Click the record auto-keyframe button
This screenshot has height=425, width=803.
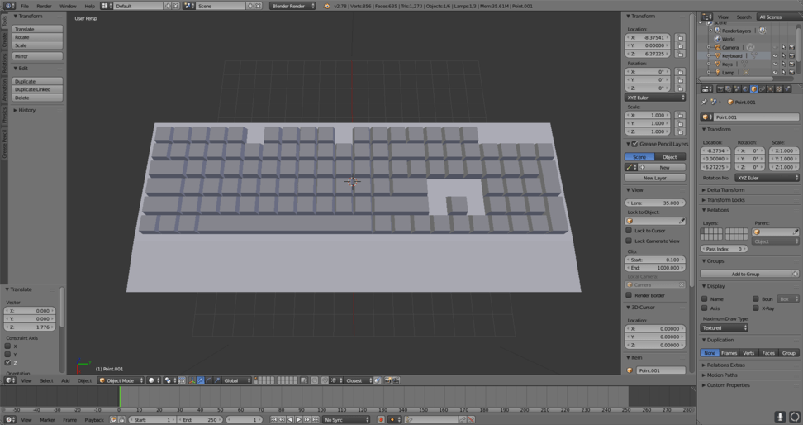tap(381, 420)
